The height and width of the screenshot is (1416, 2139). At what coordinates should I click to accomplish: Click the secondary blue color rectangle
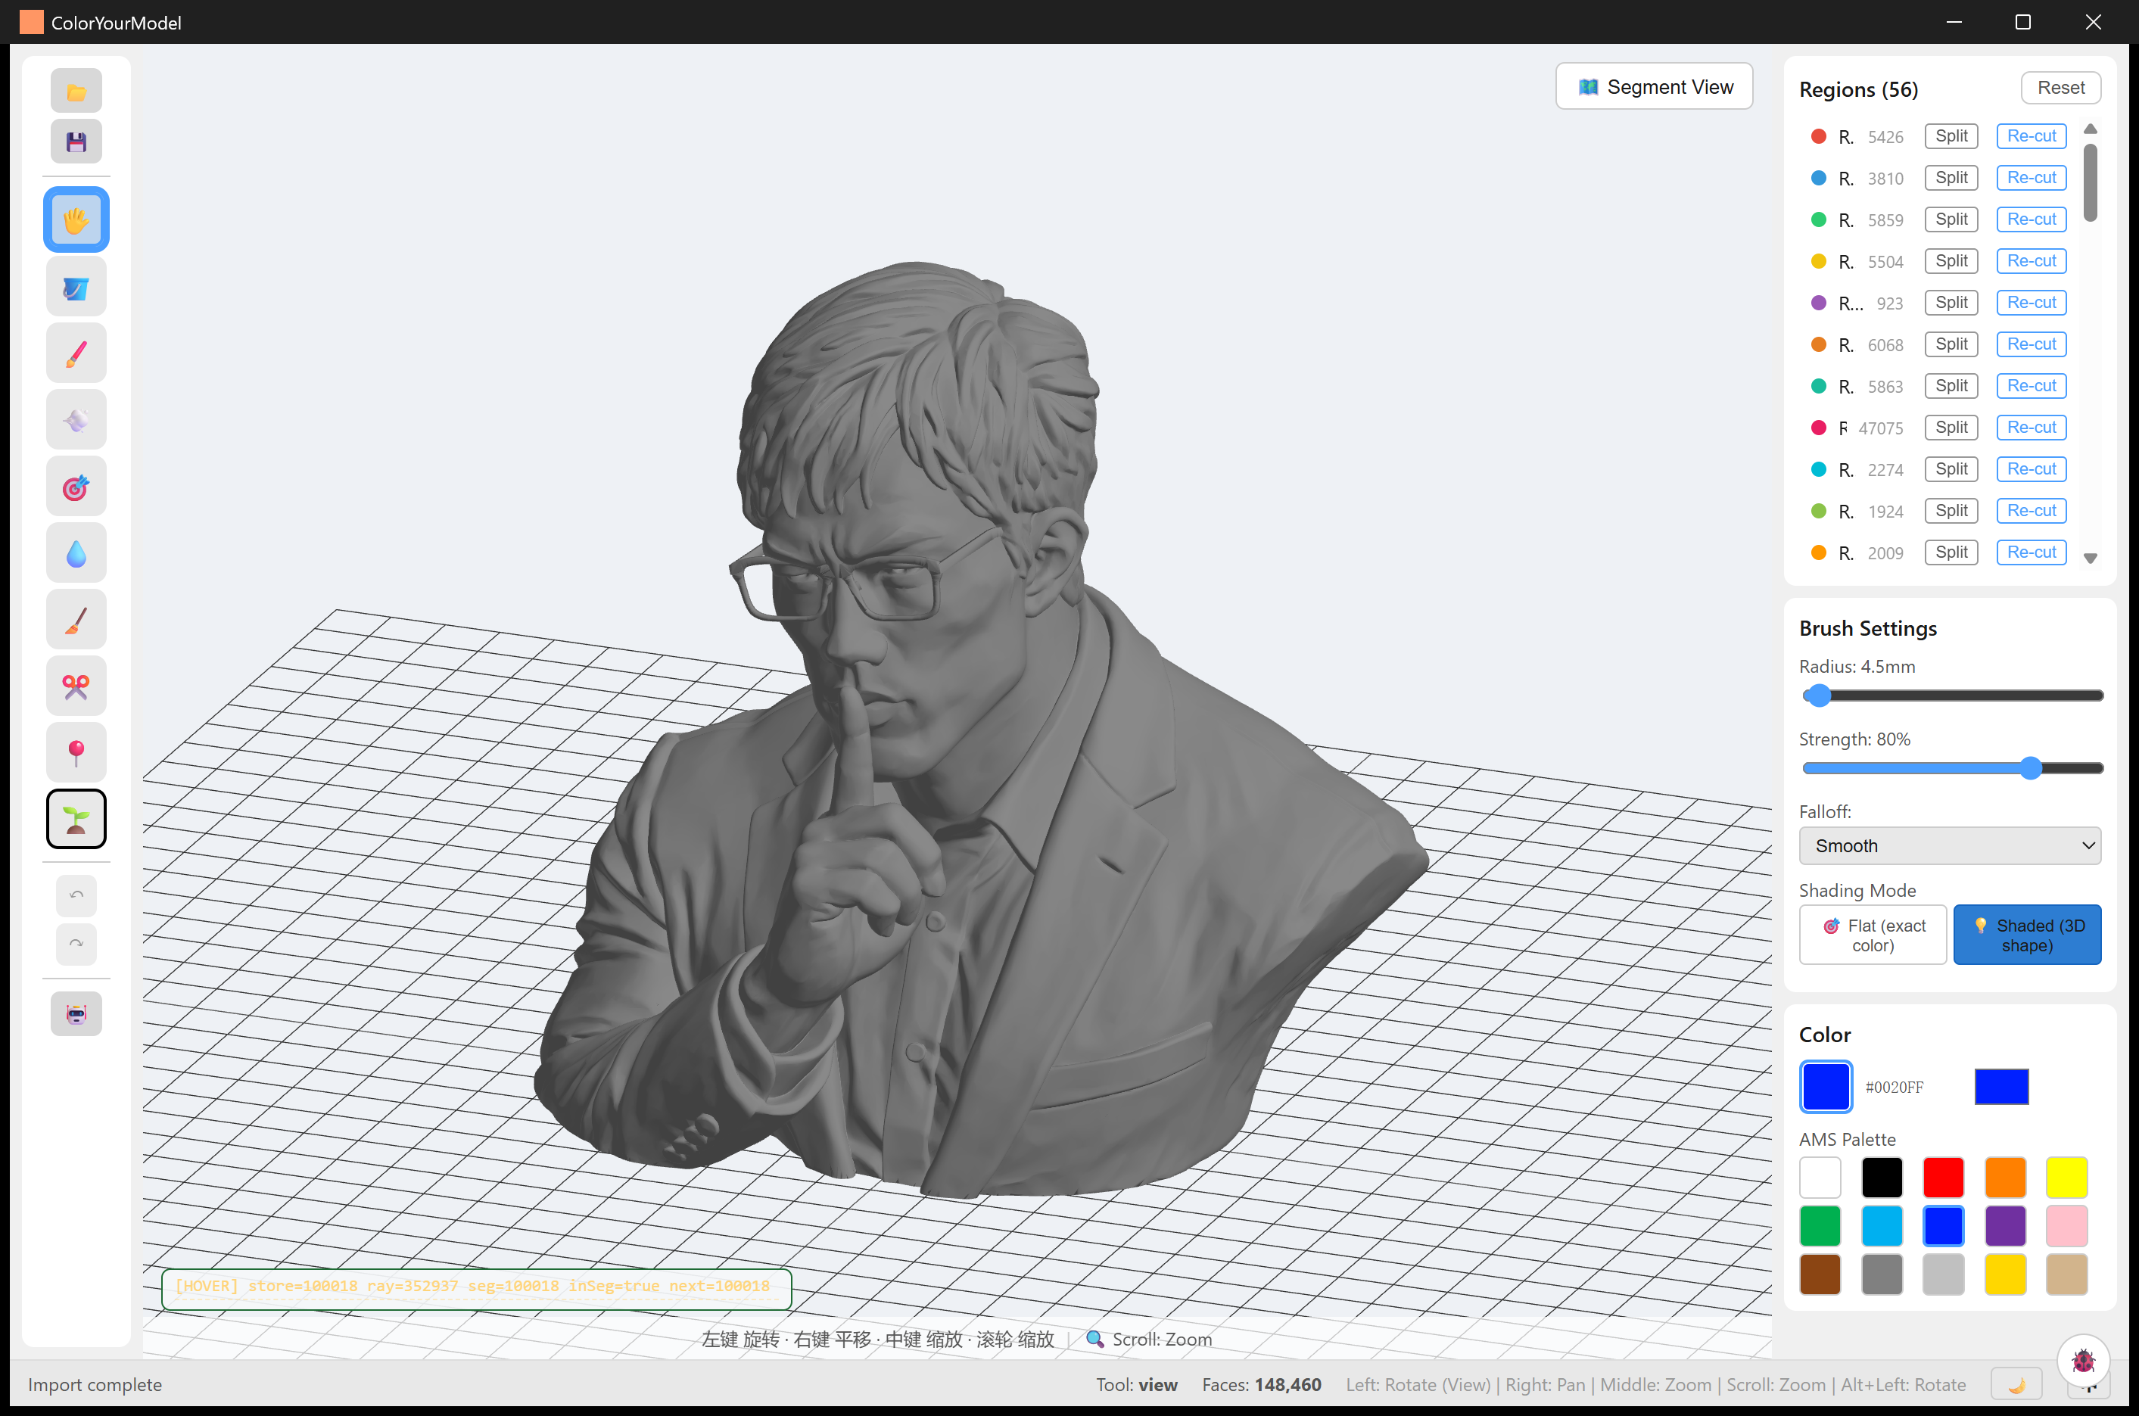pyautogui.click(x=2000, y=1086)
